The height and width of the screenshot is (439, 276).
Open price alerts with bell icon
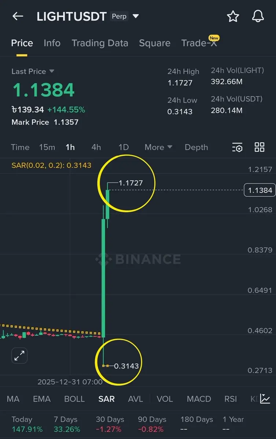(x=258, y=16)
